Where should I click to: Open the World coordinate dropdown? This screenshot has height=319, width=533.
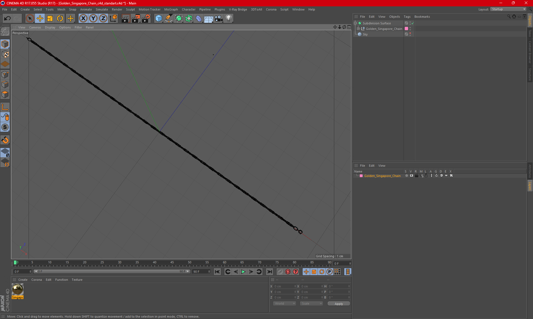(x=285, y=304)
